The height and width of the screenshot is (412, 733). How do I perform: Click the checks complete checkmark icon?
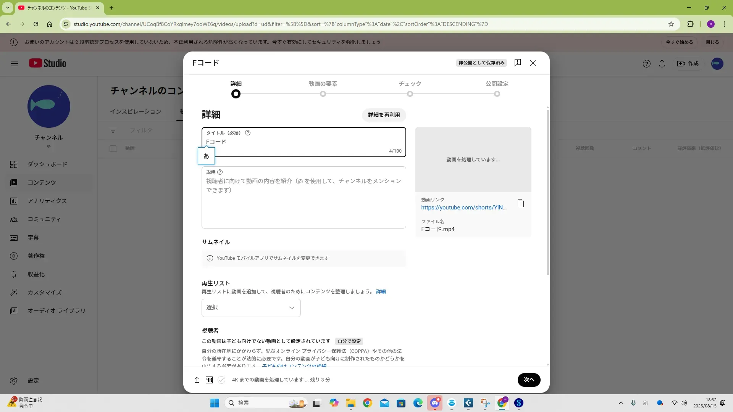tap(221, 380)
